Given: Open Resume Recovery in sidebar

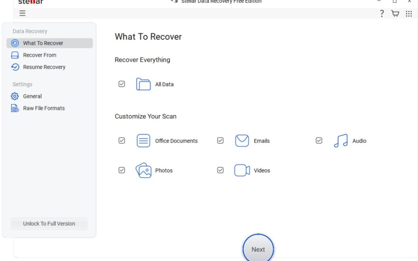Looking at the screenshot, I should [x=44, y=67].
